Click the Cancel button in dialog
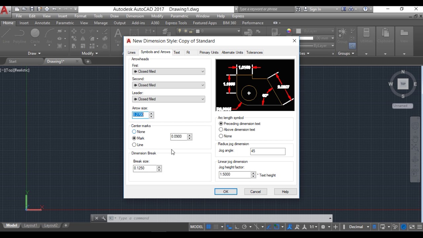The height and width of the screenshot is (238, 423). (255, 192)
